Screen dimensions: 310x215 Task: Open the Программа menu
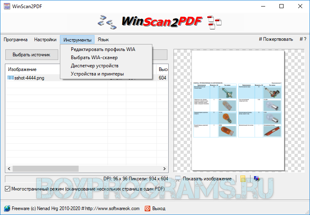pos(15,40)
